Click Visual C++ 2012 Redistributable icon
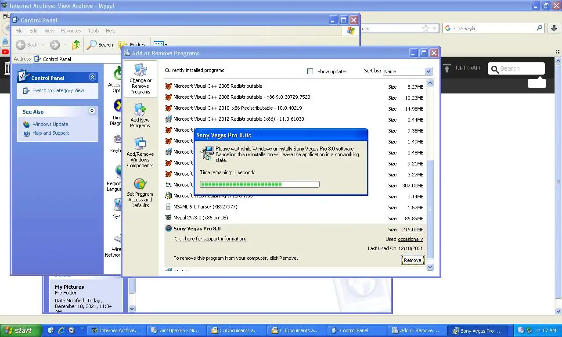This screenshot has height=337, width=562. click(169, 119)
